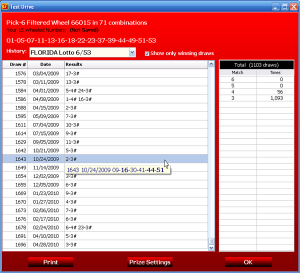Click the Match 6 row in totals

tap(256, 79)
